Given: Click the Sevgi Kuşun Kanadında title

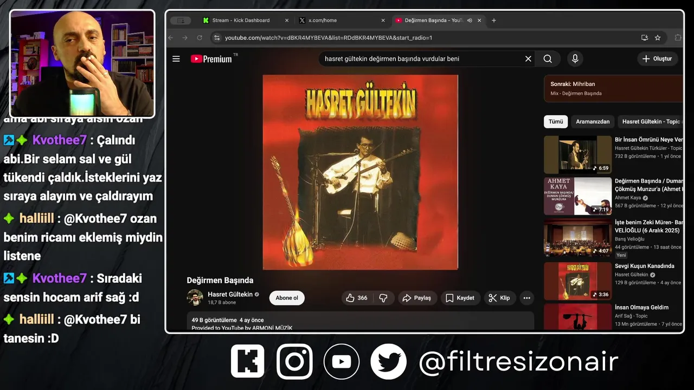Looking at the screenshot, I should 644,266.
